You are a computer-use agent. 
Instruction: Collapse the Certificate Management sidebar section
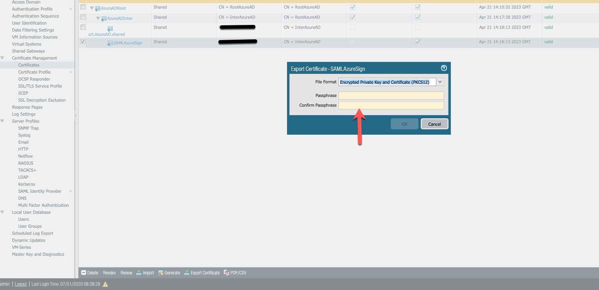pos(2,58)
